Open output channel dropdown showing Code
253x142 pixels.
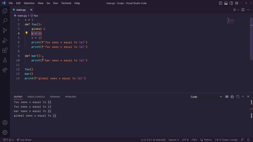tap(206, 97)
